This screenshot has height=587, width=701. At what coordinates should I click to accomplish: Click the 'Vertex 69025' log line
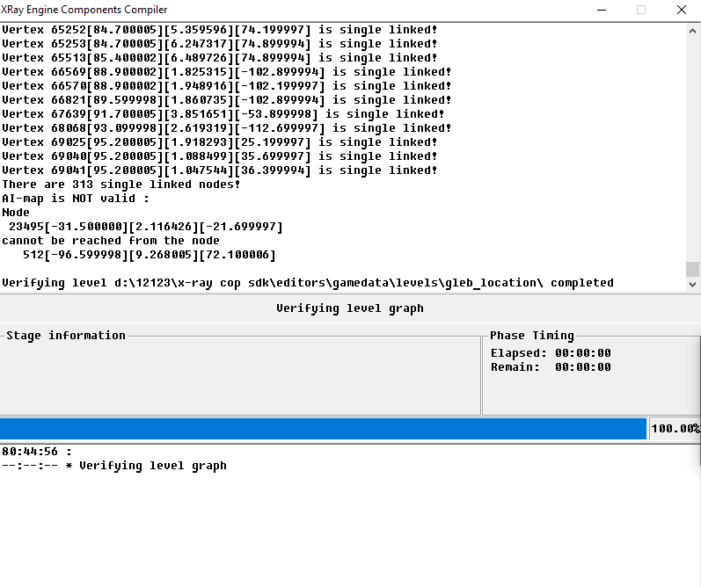(220, 142)
